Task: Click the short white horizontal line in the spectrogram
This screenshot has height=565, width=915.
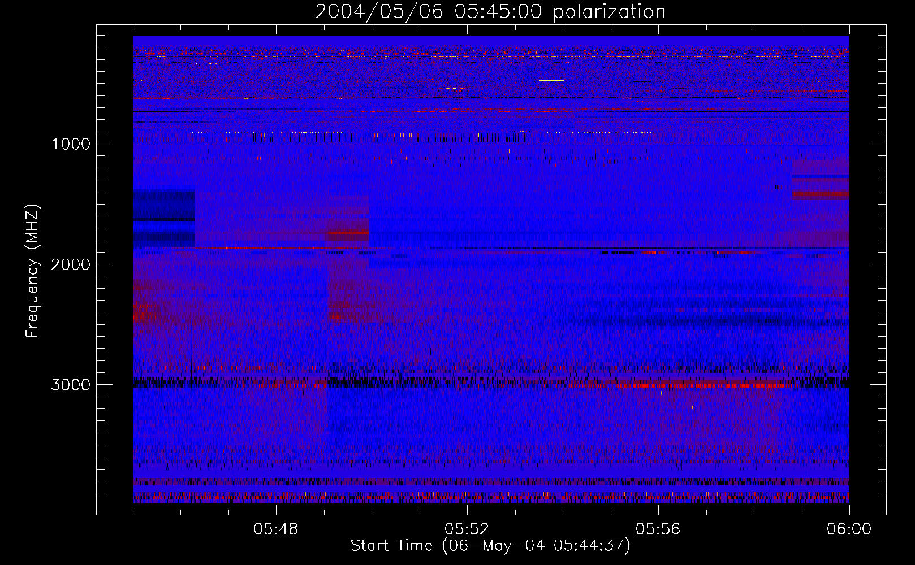Action: click(x=551, y=80)
